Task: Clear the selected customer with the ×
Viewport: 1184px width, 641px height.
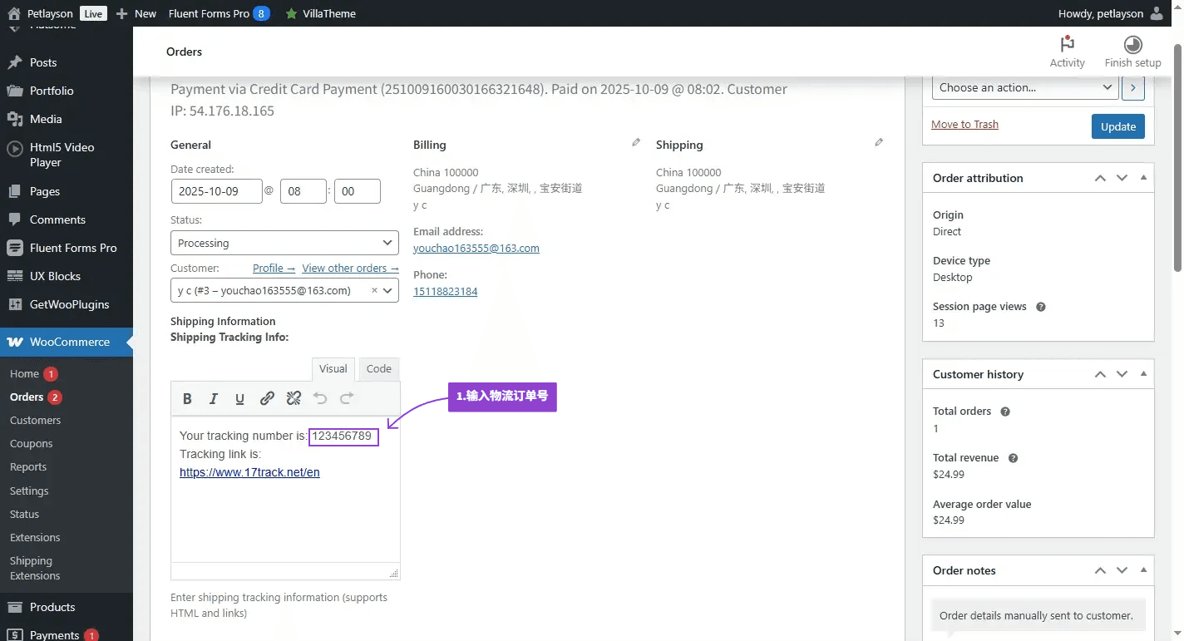Action: (374, 291)
